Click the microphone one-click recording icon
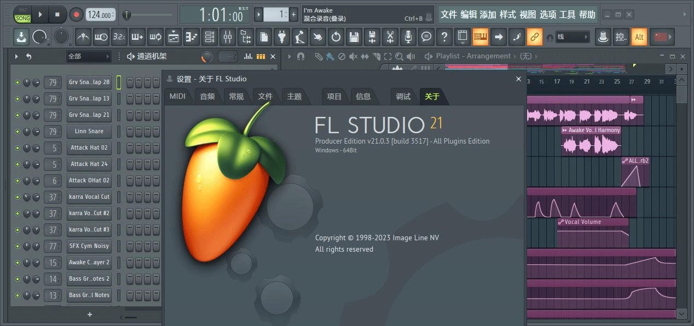Screen dimensions: 694x326 click(408, 37)
